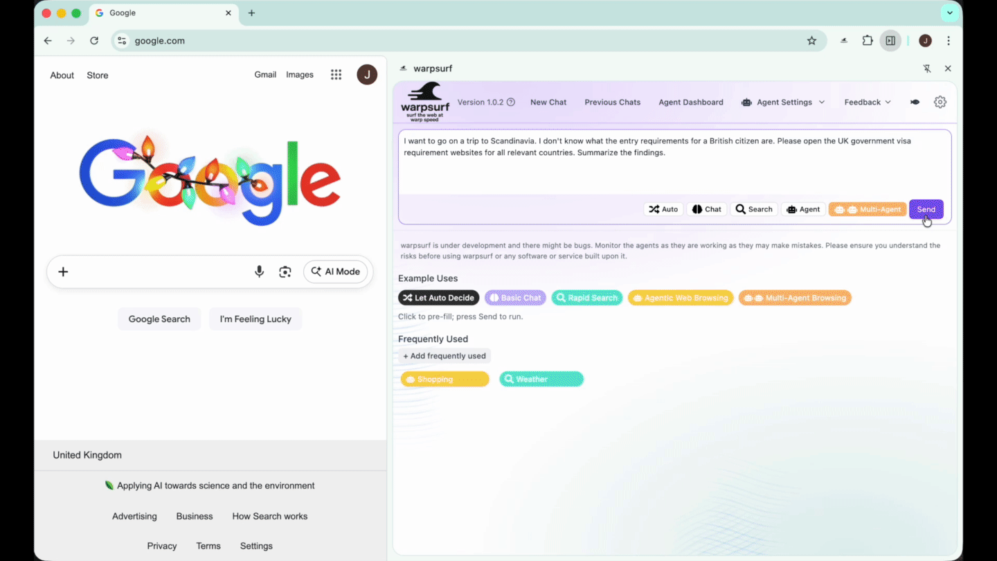Unpin the warpsurf side panel
Viewport: 997px width, 561px height.
click(927, 69)
